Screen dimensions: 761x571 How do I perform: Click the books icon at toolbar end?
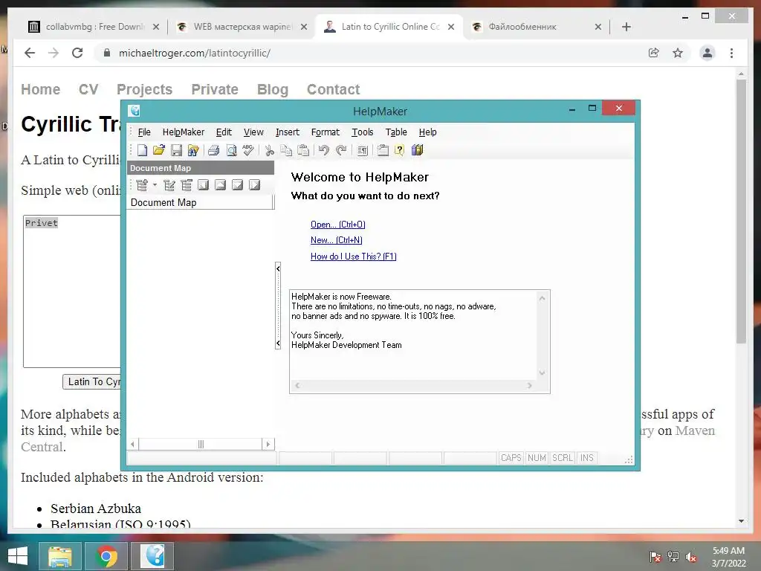pos(418,150)
